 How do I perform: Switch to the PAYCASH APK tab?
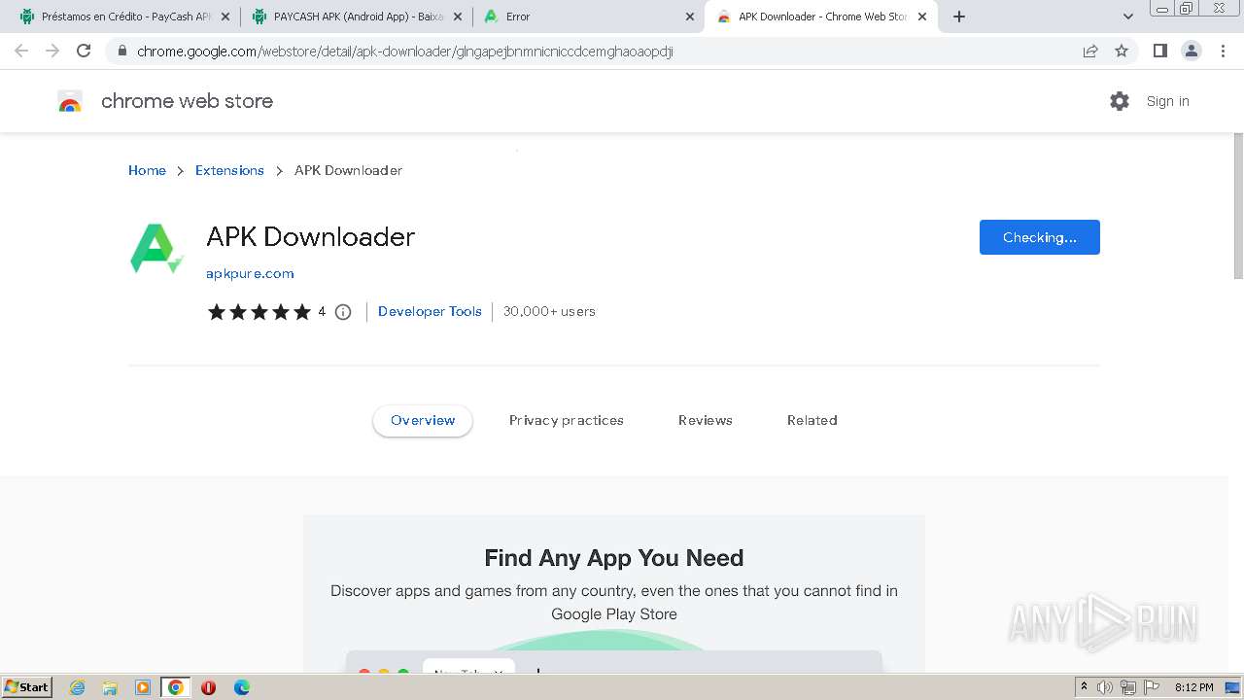tap(356, 17)
